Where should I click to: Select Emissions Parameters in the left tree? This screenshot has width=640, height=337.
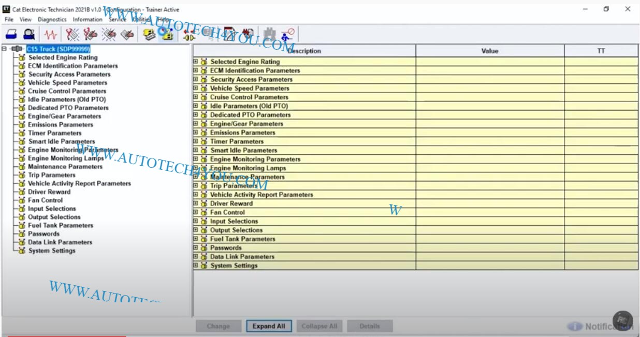click(x=61, y=125)
